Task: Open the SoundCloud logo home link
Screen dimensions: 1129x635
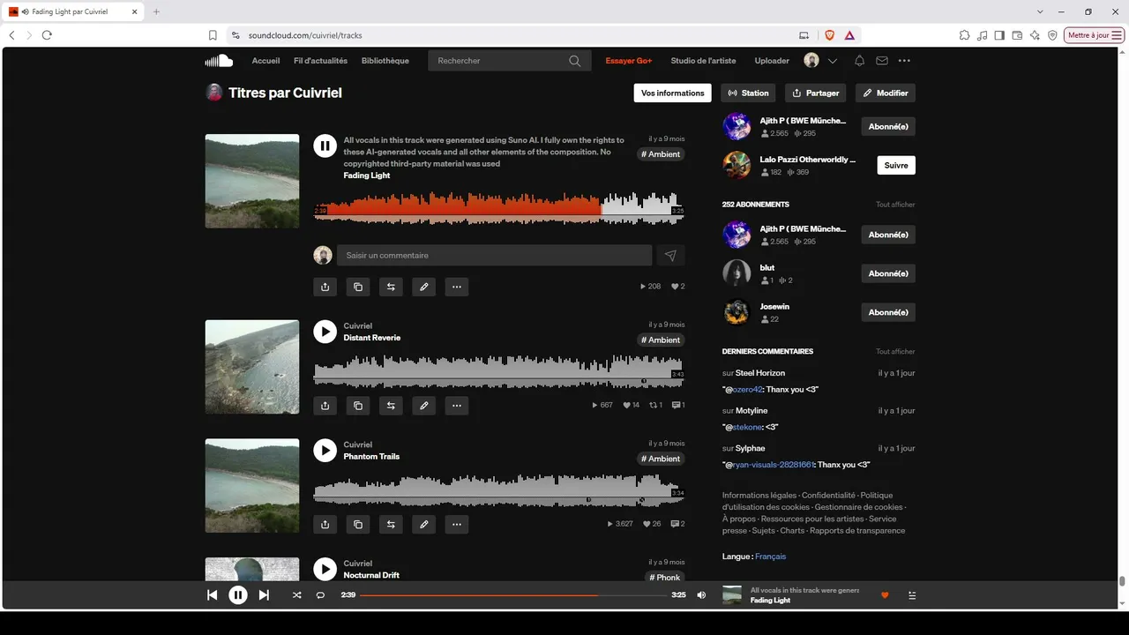Action: 219,61
